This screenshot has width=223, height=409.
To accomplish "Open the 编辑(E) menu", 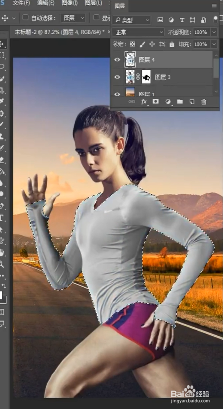I will (46, 3).
